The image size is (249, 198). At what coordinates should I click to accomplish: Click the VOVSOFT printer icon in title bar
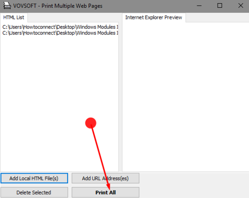[7, 6]
